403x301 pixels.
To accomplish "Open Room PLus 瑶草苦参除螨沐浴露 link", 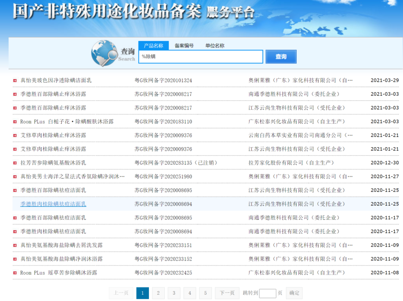I will 59,273.
